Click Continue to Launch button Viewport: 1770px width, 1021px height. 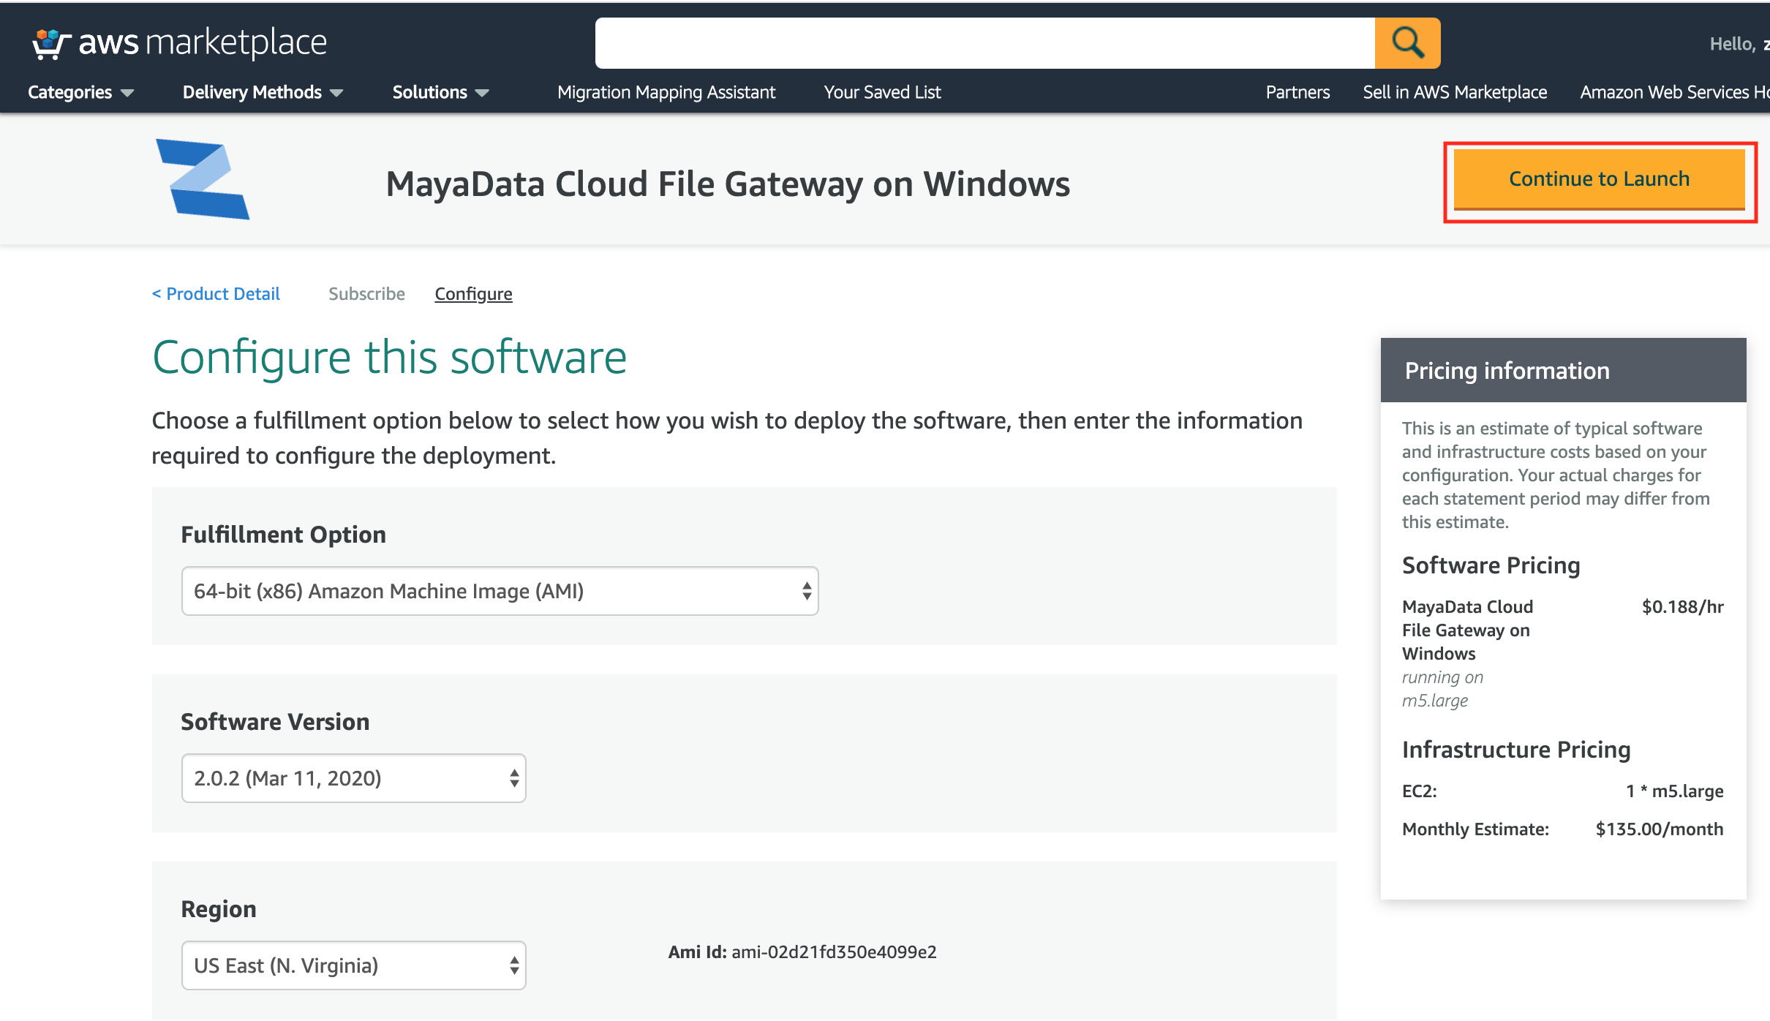coord(1599,179)
